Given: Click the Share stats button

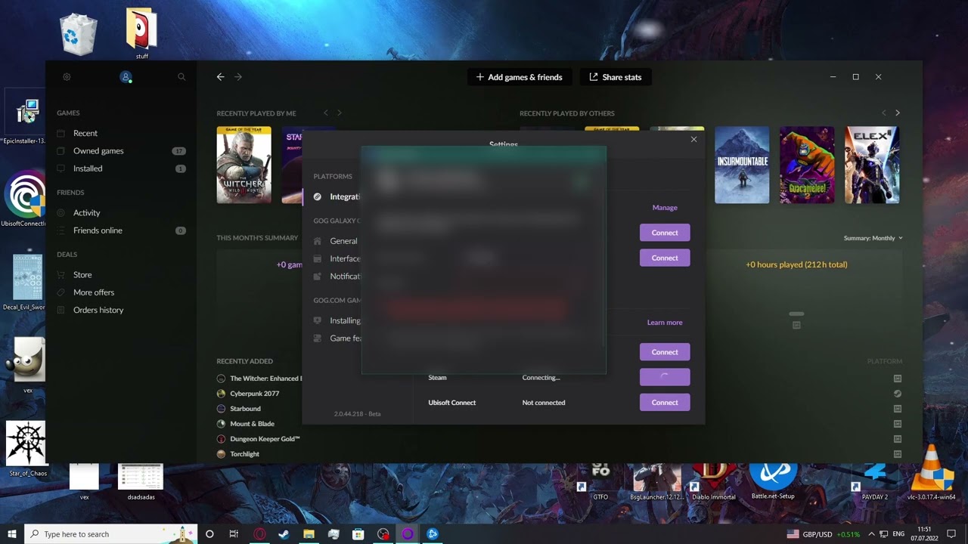Looking at the screenshot, I should point(615,77).
